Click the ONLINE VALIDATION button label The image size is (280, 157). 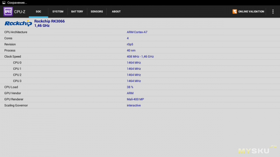click(251, 12)
